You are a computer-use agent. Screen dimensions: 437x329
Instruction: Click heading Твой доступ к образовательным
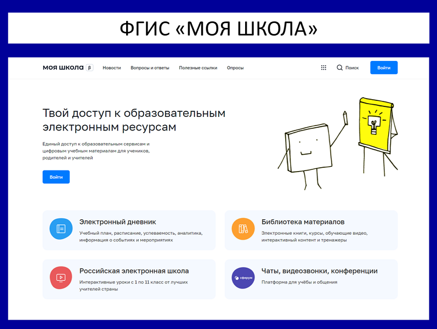(134, 113)
